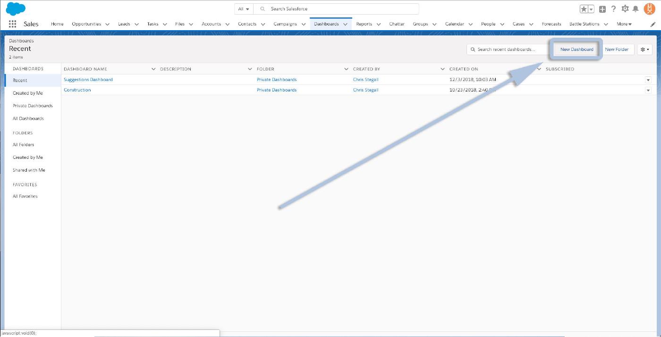Click the New Folder button

click(617, 49)
